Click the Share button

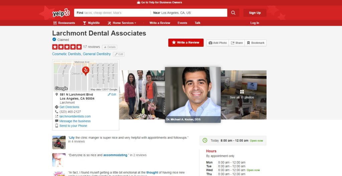[x=237, y=43]
